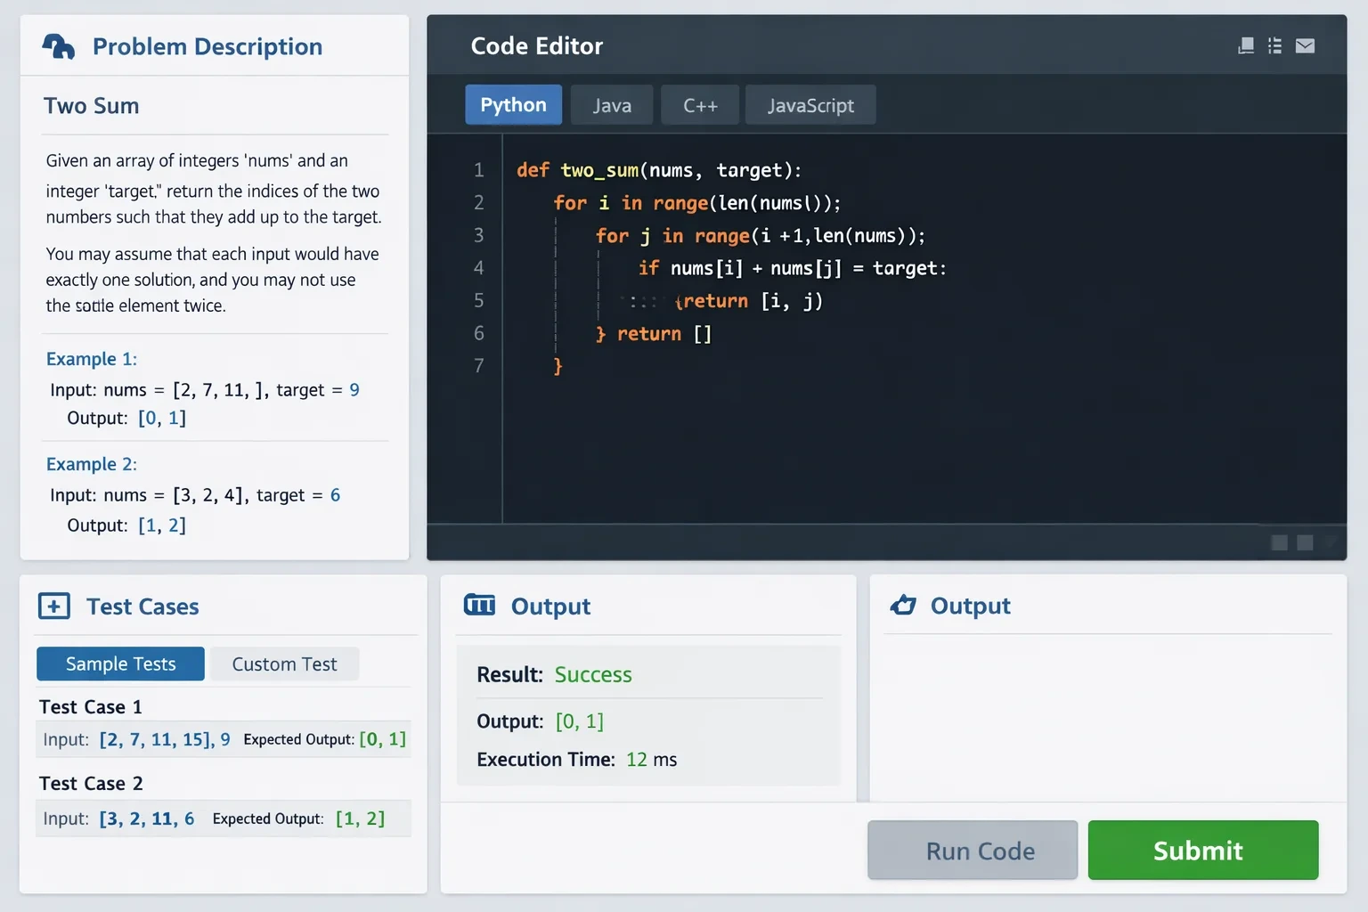Click the terminal icon beside middle Output title

(479, 606)
